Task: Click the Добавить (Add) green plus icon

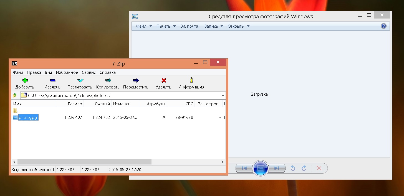Action: 25,80
